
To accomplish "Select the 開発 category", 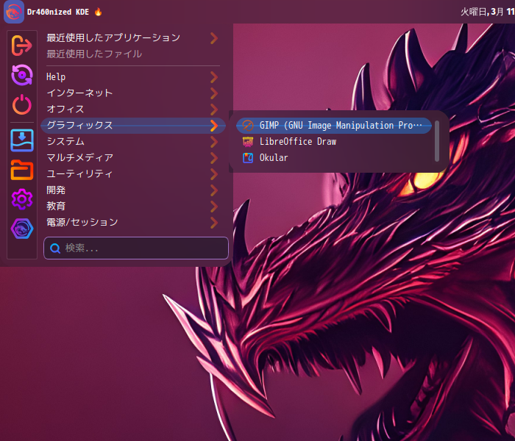I will 132,190.
